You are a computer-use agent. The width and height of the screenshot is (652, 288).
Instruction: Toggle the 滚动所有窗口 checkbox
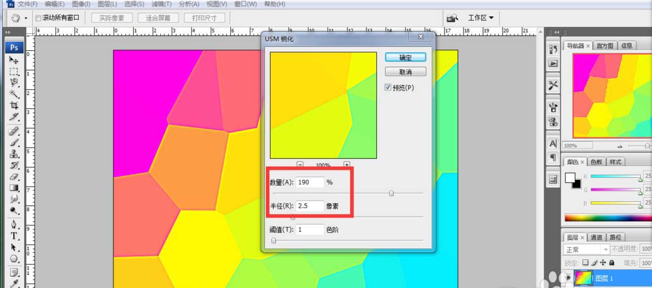point(38,18)
